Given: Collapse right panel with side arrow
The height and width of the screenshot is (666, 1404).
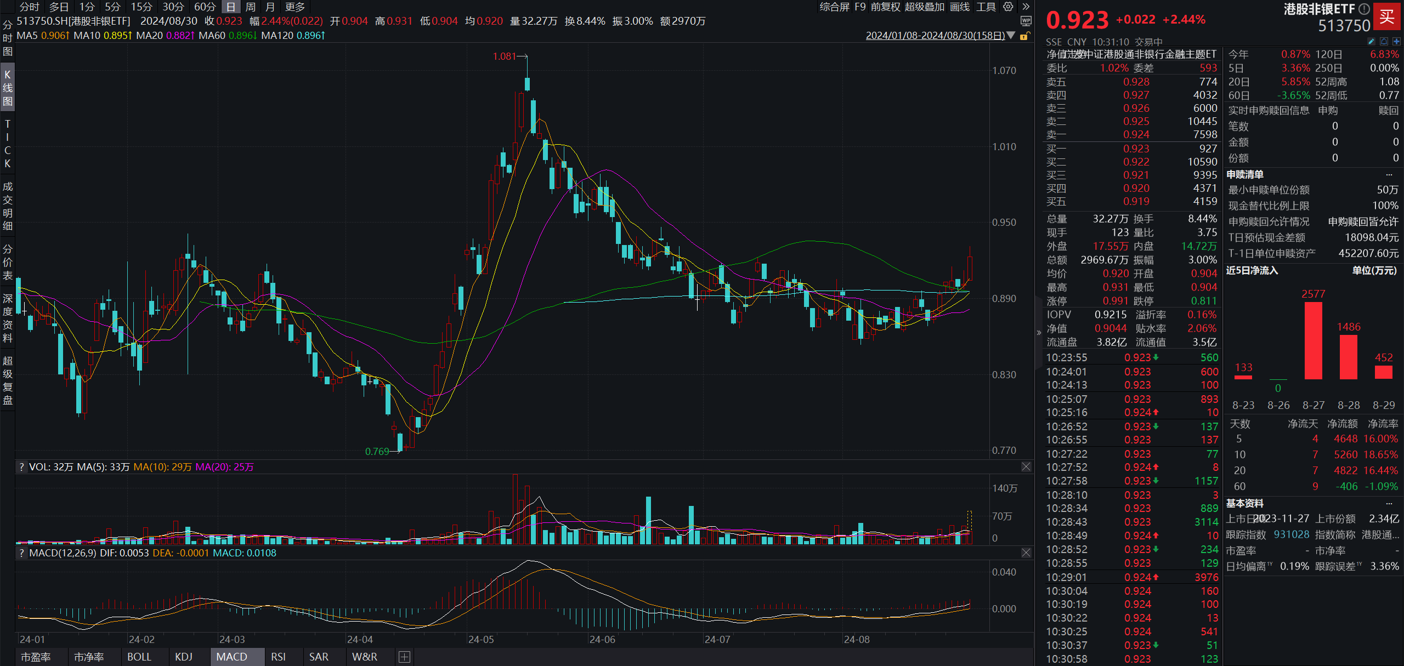Looking at the screenshot, I should tap(1038, 332).
